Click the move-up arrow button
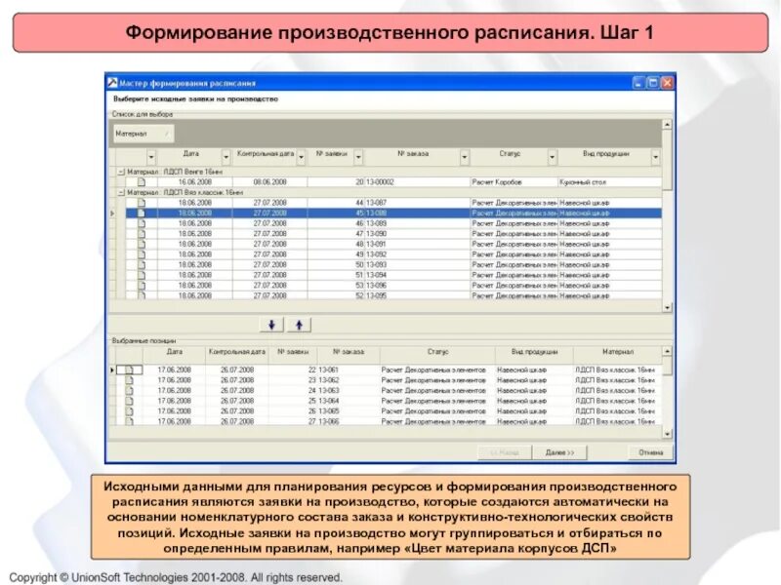 click(x=300, y=325)
